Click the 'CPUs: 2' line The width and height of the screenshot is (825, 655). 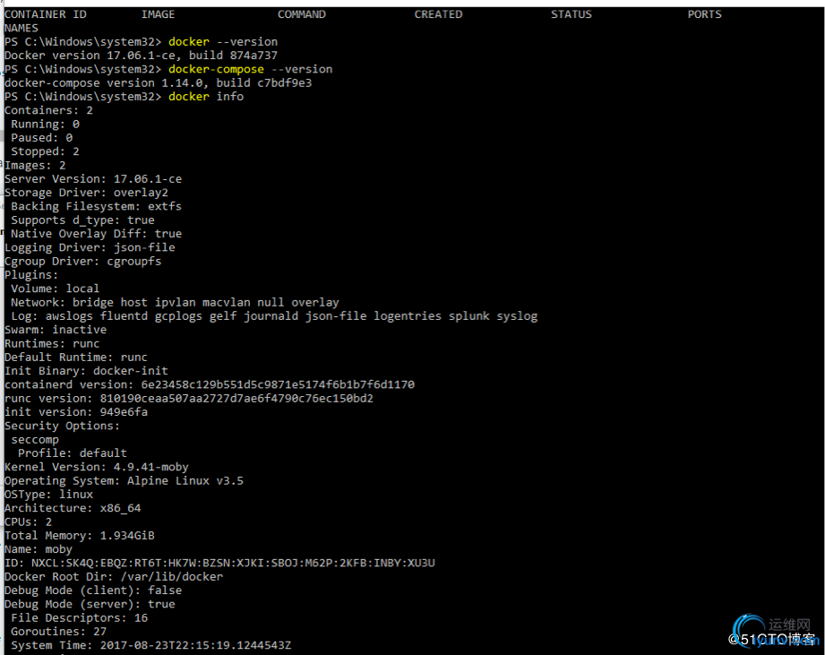pos(29,521)
